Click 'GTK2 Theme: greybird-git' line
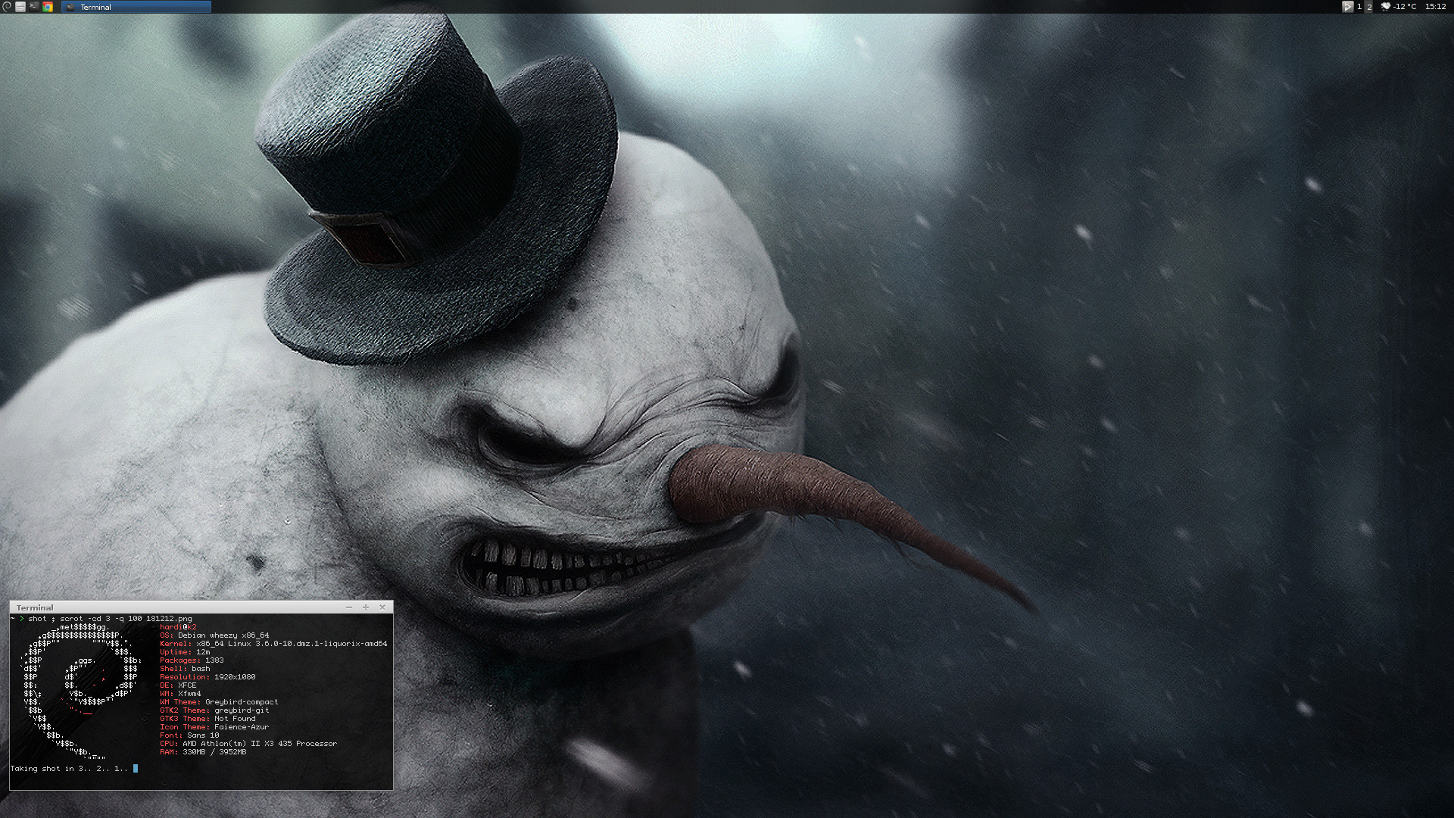Viewport: 1454px width, 818px height. coord(214,710)
